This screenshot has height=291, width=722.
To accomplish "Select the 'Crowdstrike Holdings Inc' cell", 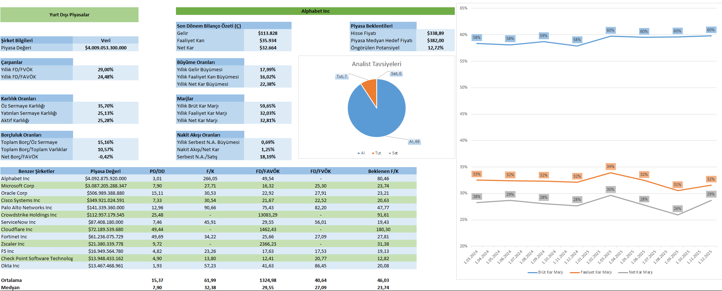I will [x=29, y=215].
